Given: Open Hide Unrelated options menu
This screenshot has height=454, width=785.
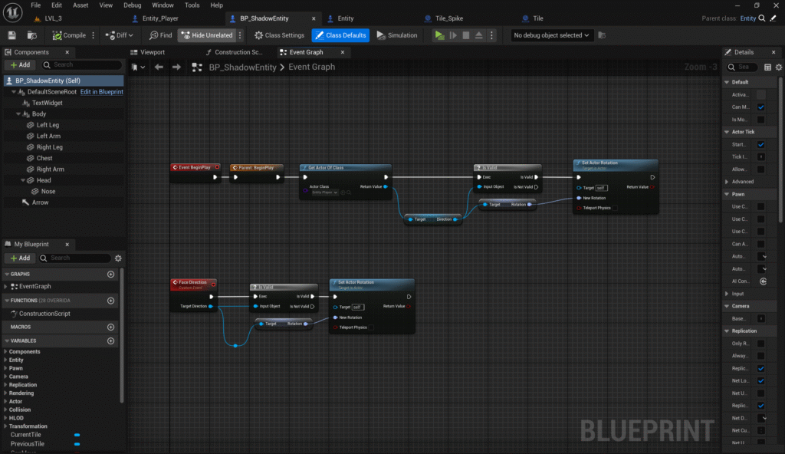Looking at the screenshot, I should 240,35.
